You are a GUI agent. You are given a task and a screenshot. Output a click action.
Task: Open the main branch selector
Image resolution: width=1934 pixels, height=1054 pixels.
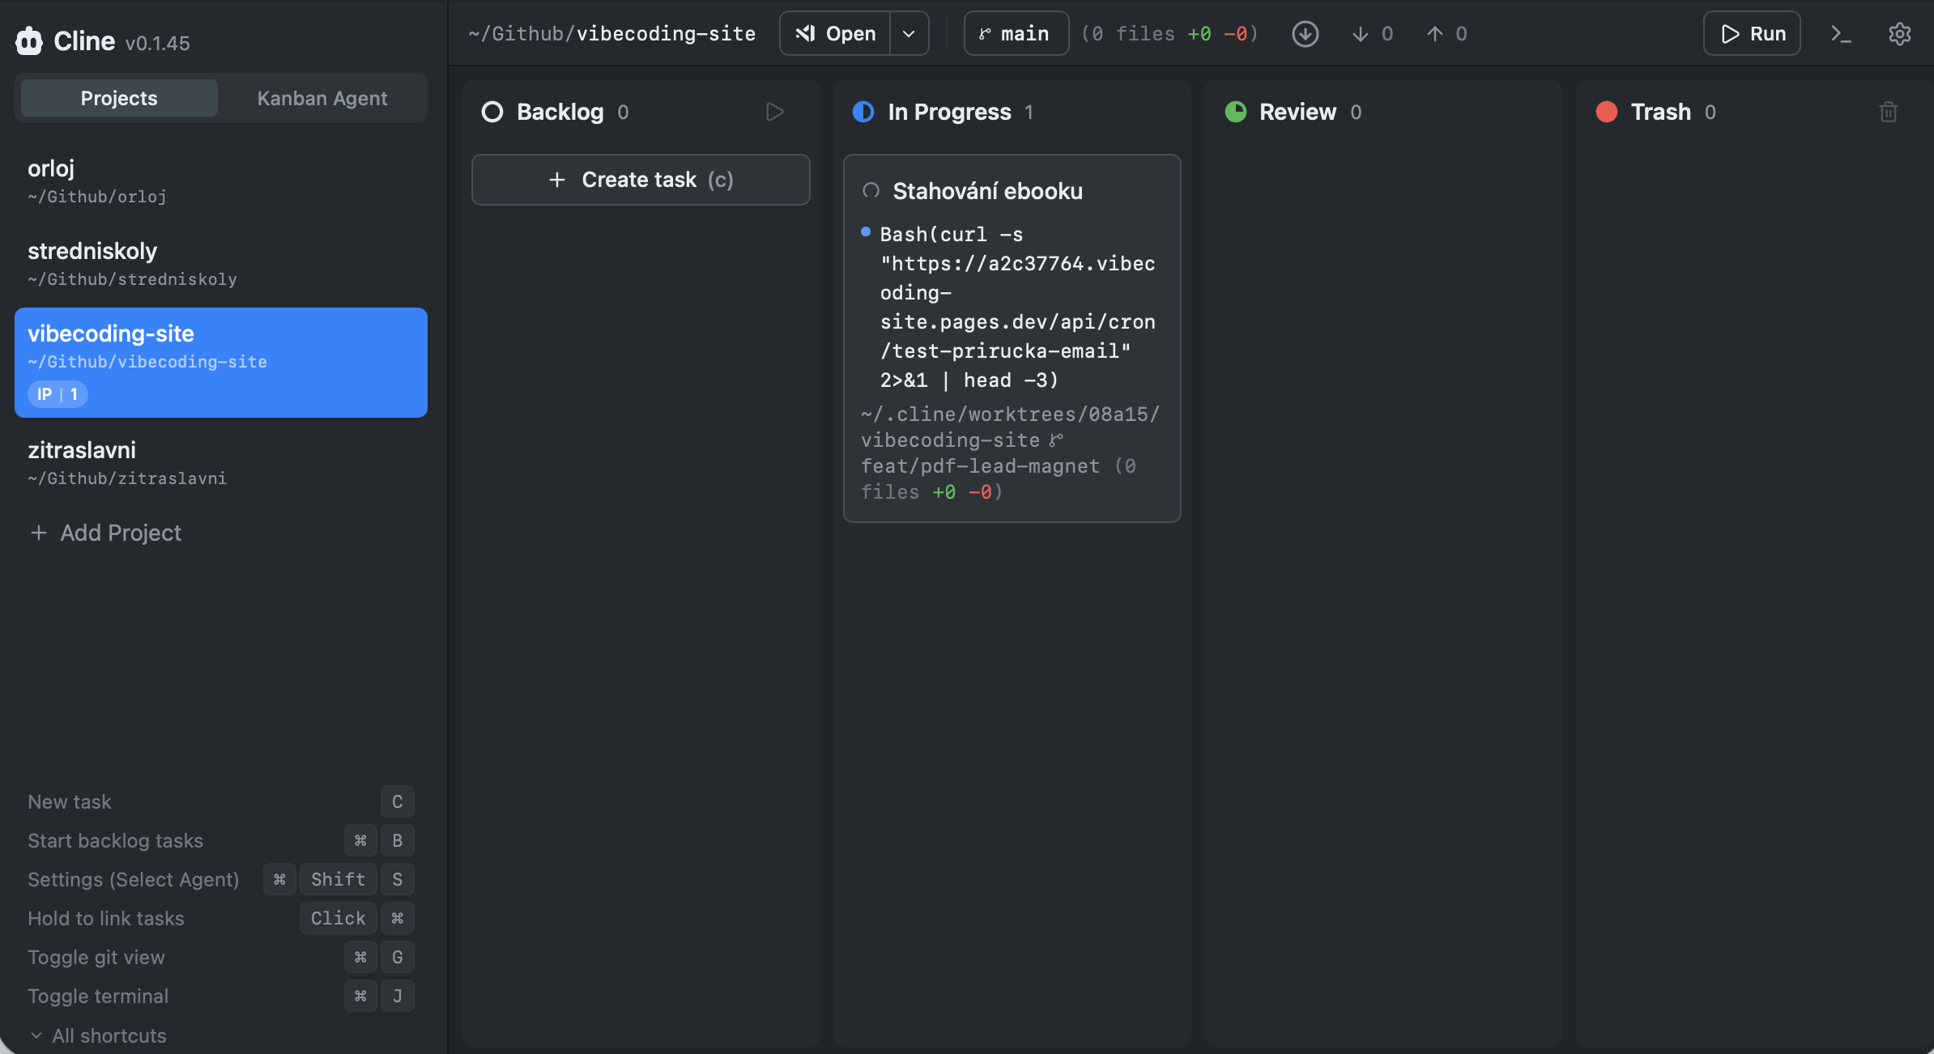pyautogui.click(x=1016, y=33)
